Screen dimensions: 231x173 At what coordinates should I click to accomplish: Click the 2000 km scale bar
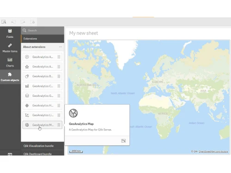pos(76,151)
